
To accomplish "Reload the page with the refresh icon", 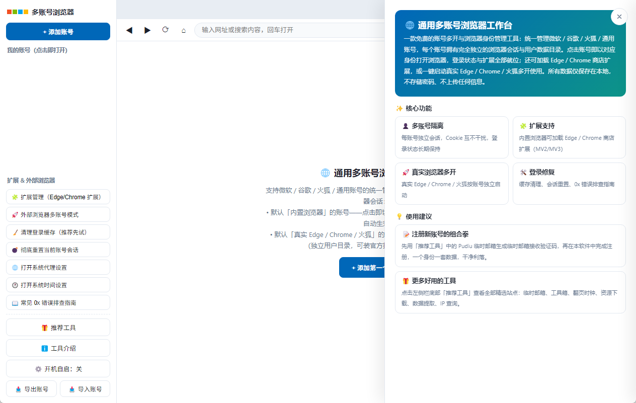I will [165, 30].
